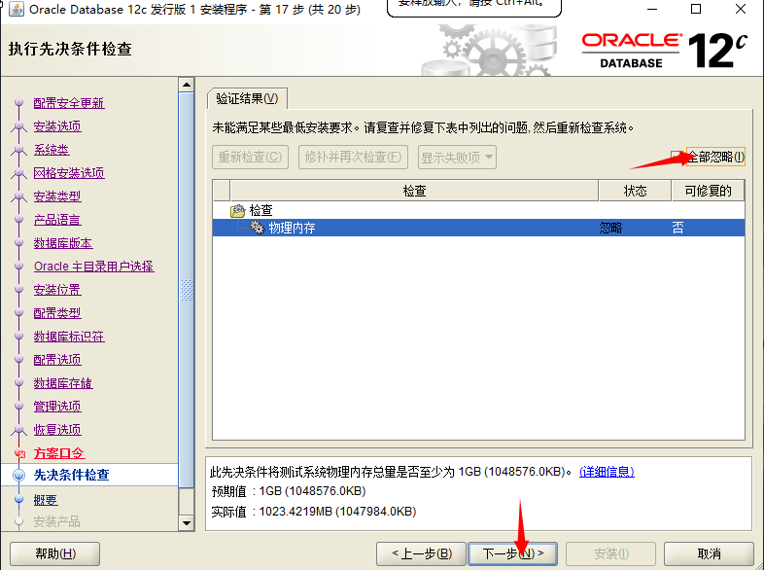
Task: Open the 网格安装选项 step
Action: 69,172
